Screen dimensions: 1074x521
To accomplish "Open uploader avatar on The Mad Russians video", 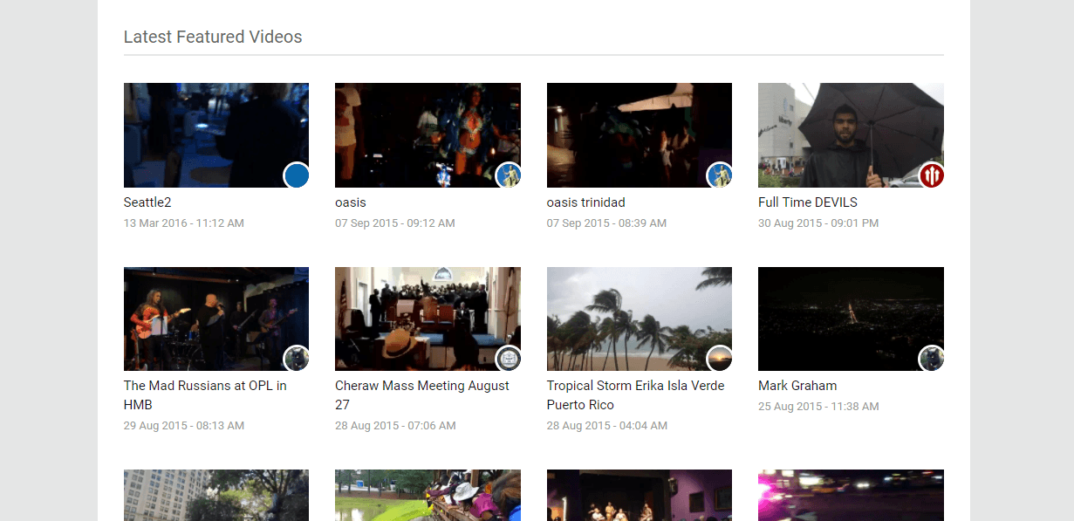I will [x=297, y=359].
